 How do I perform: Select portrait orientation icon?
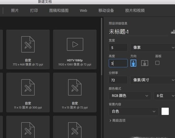click(133, 63)
